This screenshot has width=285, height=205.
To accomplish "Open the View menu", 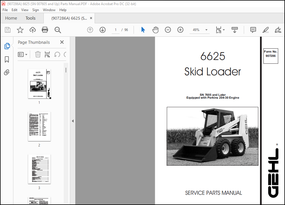I will (x=25, y=10).
